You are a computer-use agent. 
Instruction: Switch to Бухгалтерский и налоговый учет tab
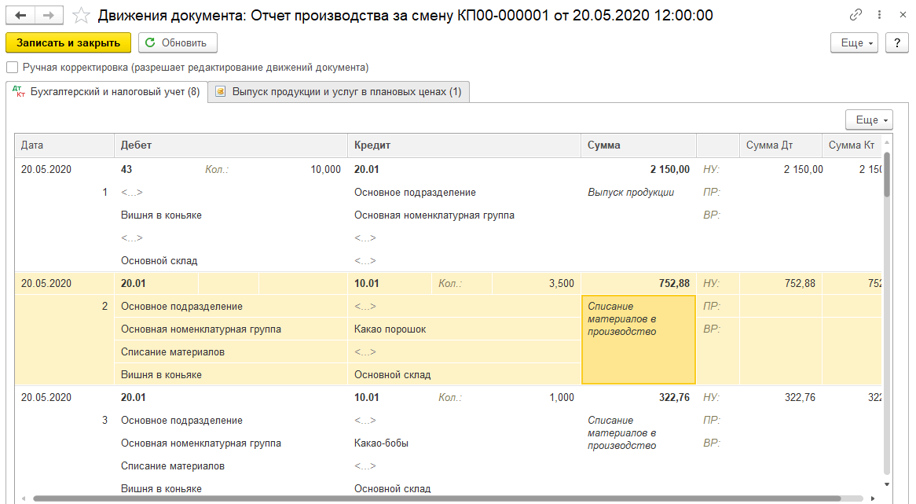pyautogui.click(x=107, y=92)
